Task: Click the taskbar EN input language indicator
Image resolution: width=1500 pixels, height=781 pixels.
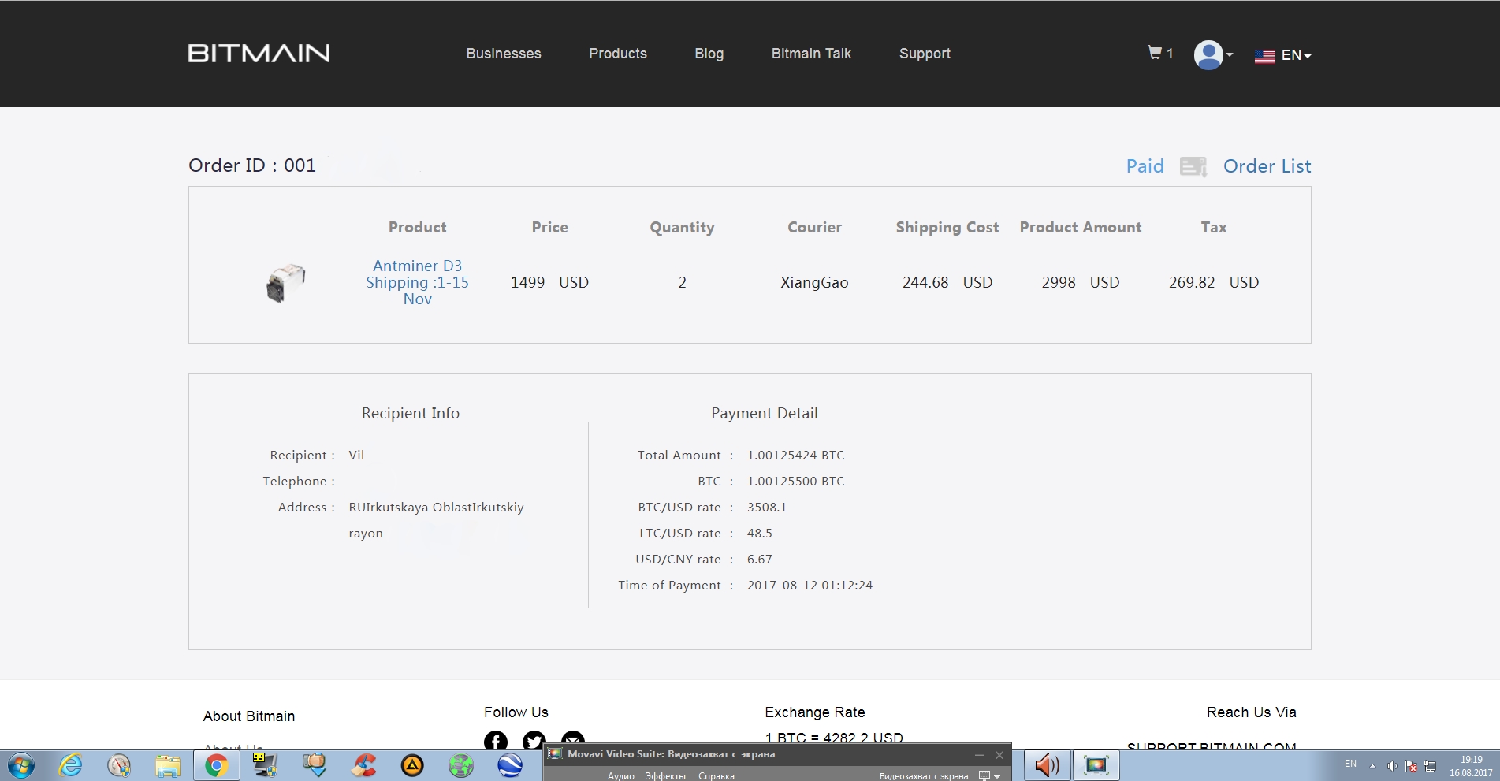Action: (x=1350, y=764)
